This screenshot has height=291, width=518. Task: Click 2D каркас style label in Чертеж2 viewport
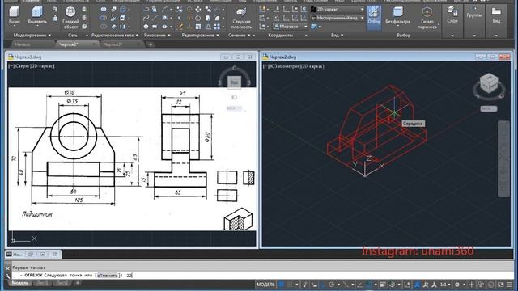coord(313,66)
